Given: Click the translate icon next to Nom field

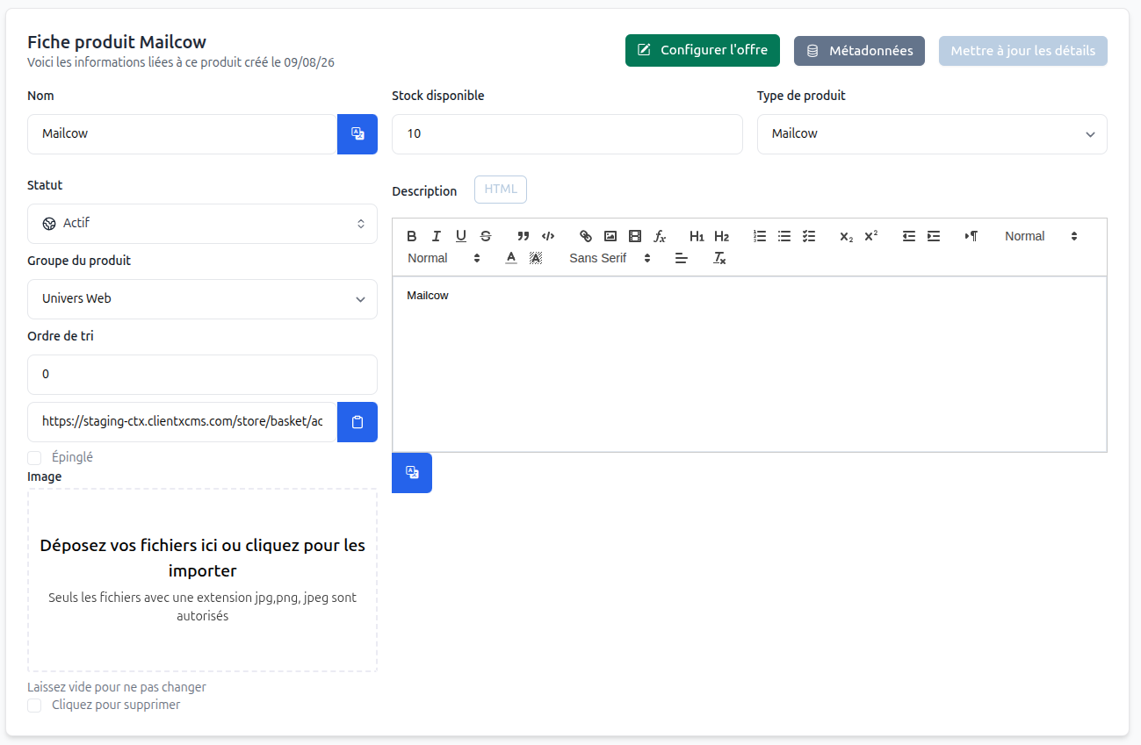Looking at the screenshot, I should (357, 134).
